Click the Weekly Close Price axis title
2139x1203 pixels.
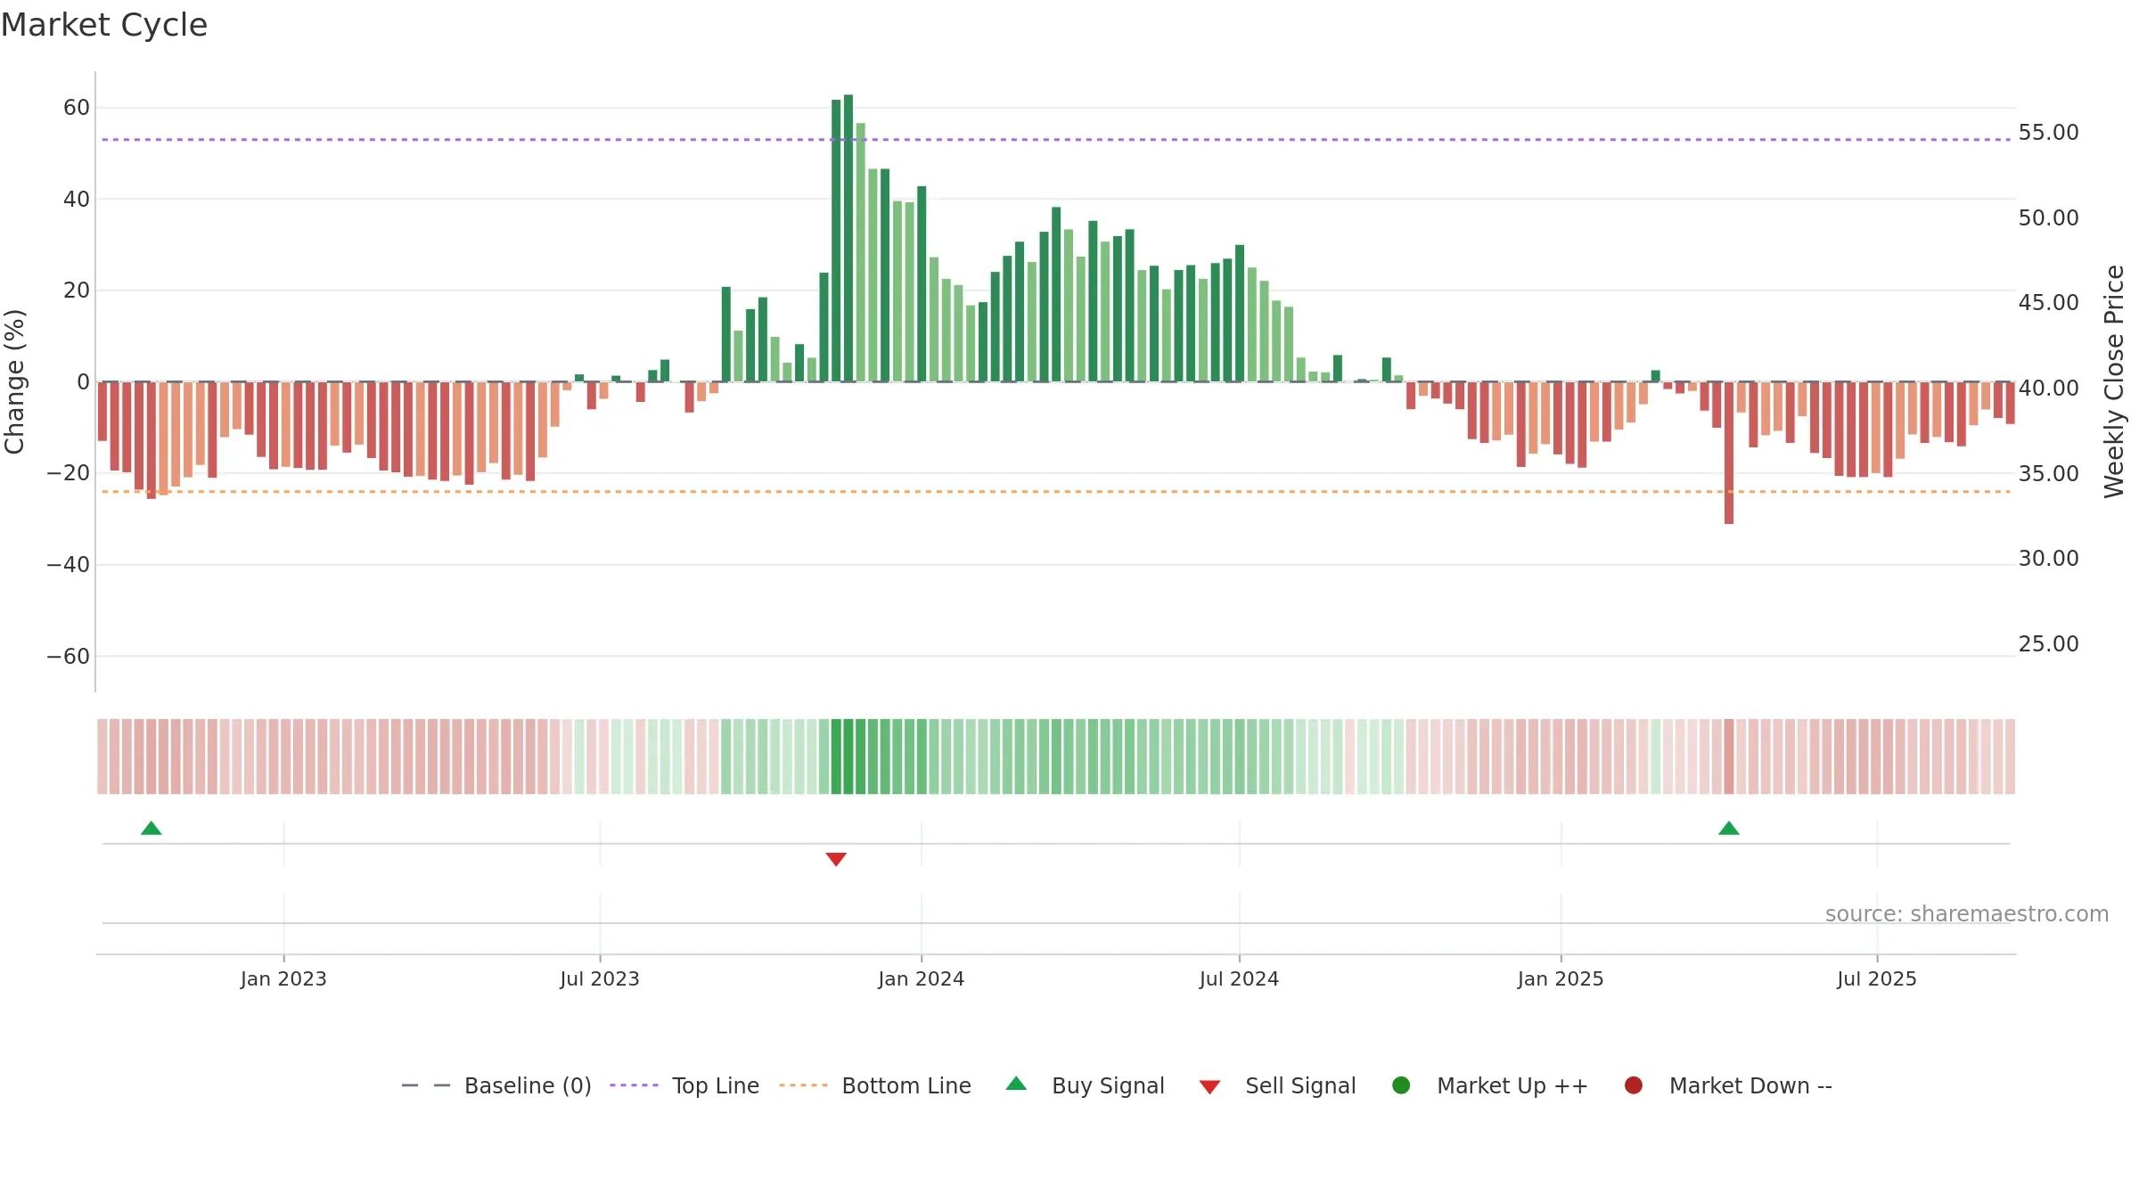(x=2114, y=381)
